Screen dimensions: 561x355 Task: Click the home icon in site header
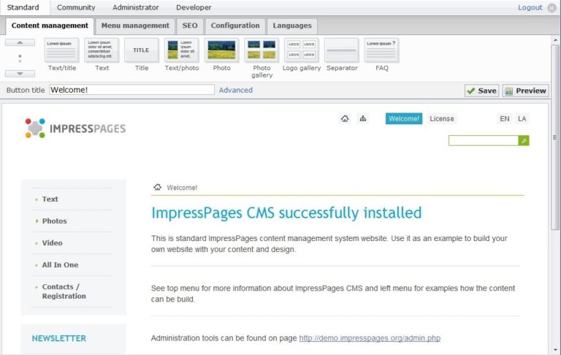coord(345,118)
